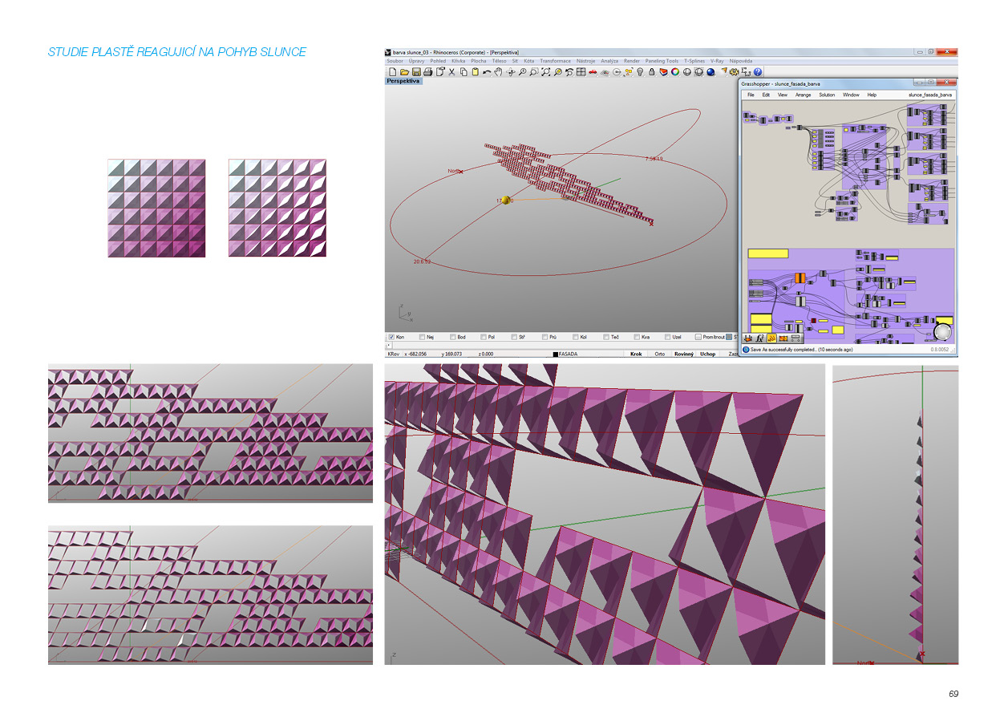
Task: Enable the Uzel osnap checkbox
Action: pyautogui.click(x=667, y=337)
